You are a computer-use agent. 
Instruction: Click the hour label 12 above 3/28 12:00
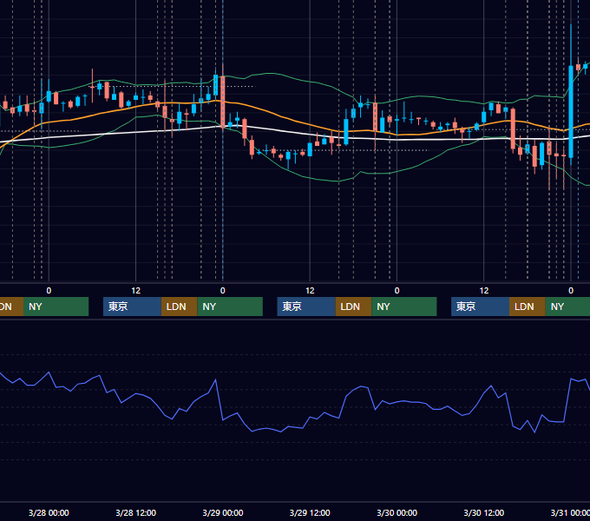(136, 291)
